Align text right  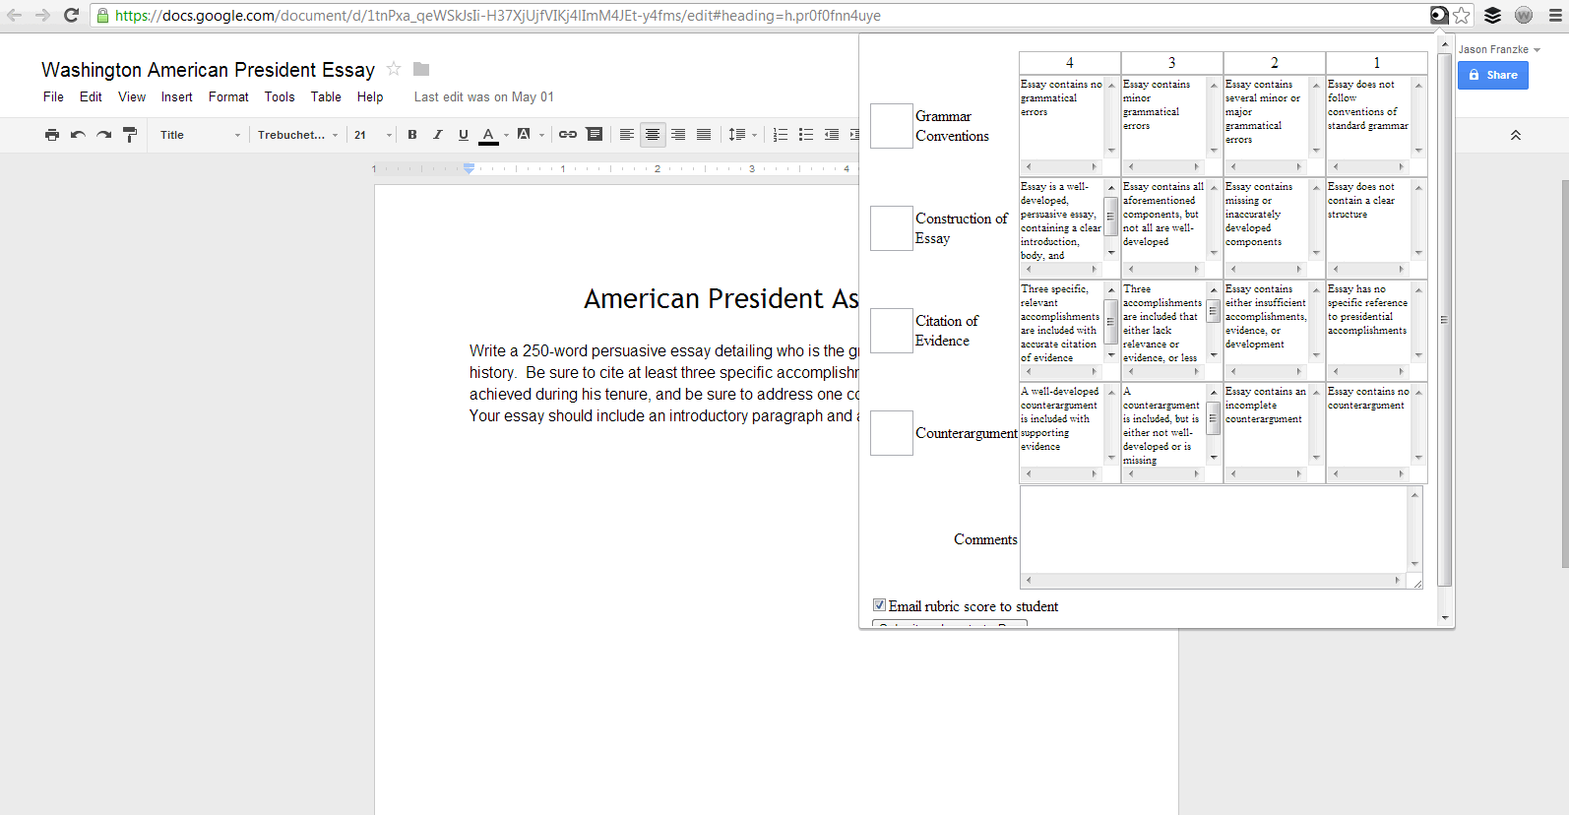coord(678,135)
